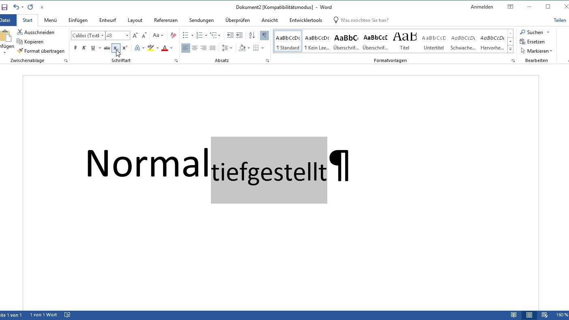The width and height of the screenshot is (569, 320).
Task: Apply strikethrough with the abc icon
Action: (x=106, y=48)
